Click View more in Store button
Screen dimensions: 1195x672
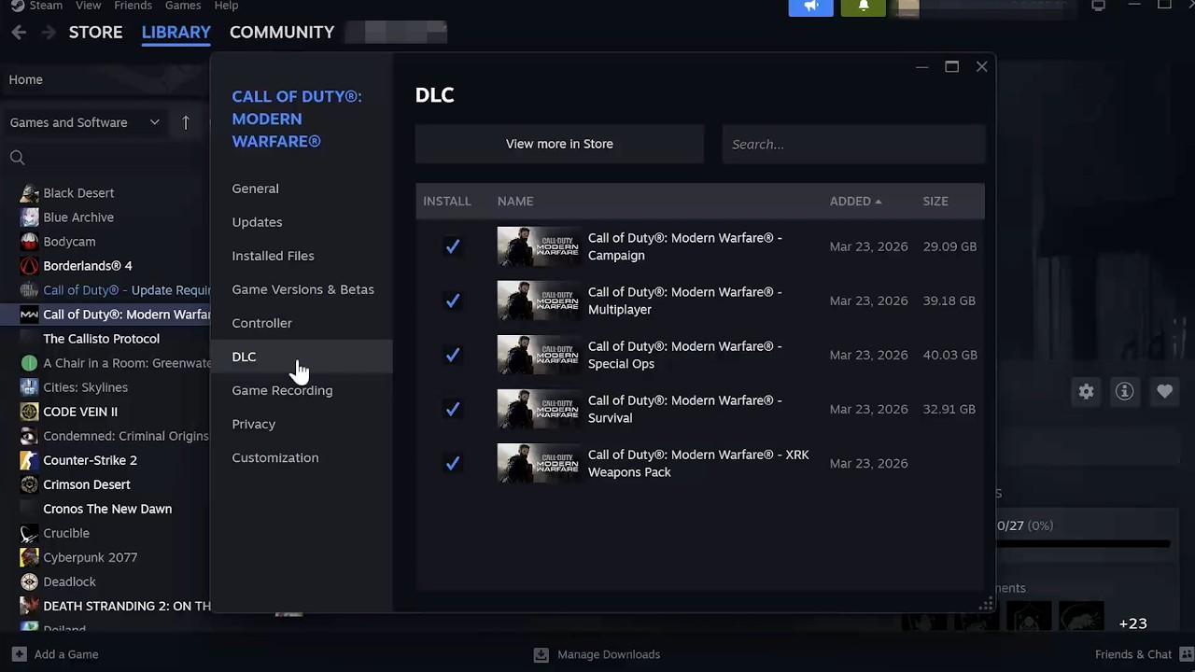click(x=559, y=144)
